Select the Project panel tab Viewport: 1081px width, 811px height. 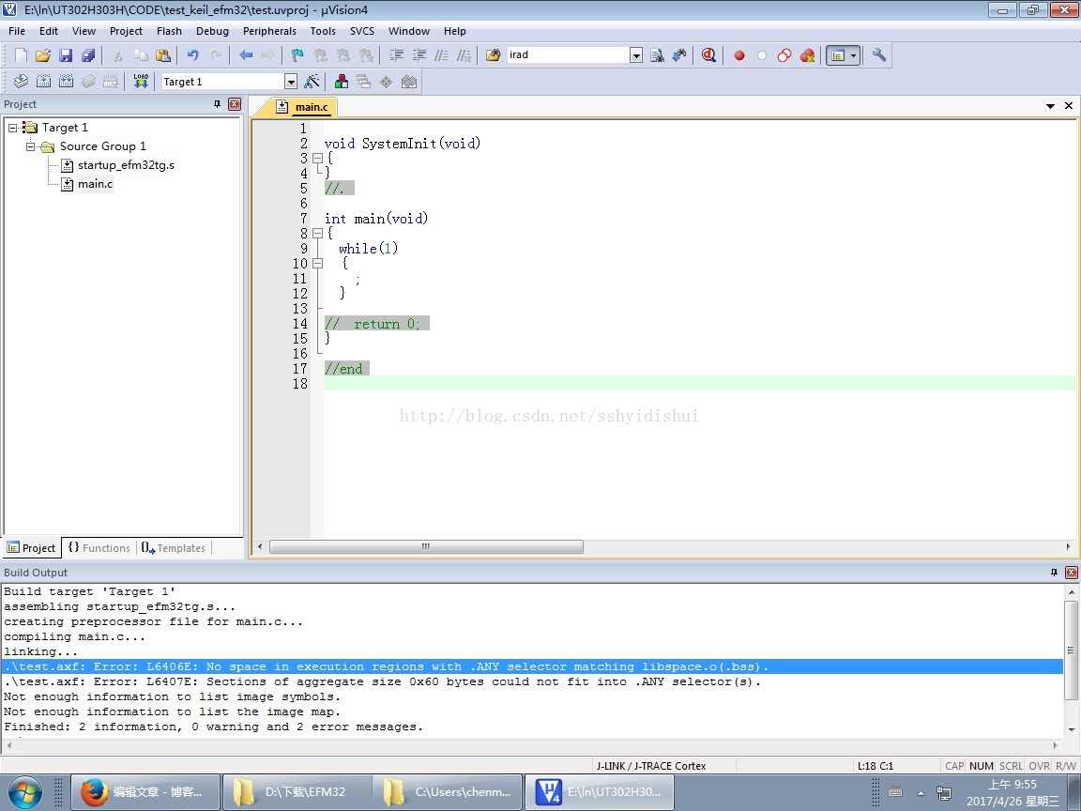(31, 548)
